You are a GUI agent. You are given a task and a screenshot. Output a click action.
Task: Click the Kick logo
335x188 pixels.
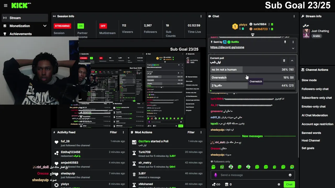coord(21,5)
